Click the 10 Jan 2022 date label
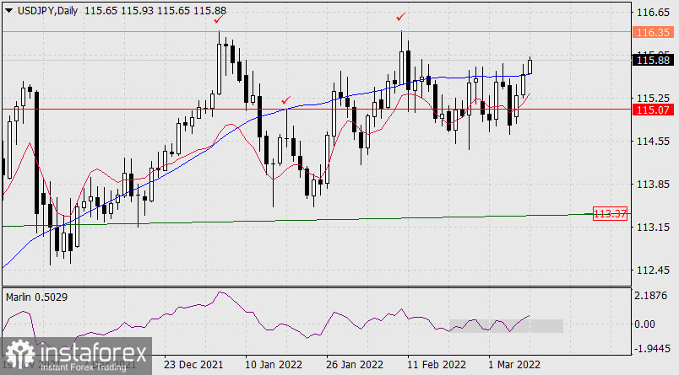This screenshot has height=375, width=679. tap(273, 366)
